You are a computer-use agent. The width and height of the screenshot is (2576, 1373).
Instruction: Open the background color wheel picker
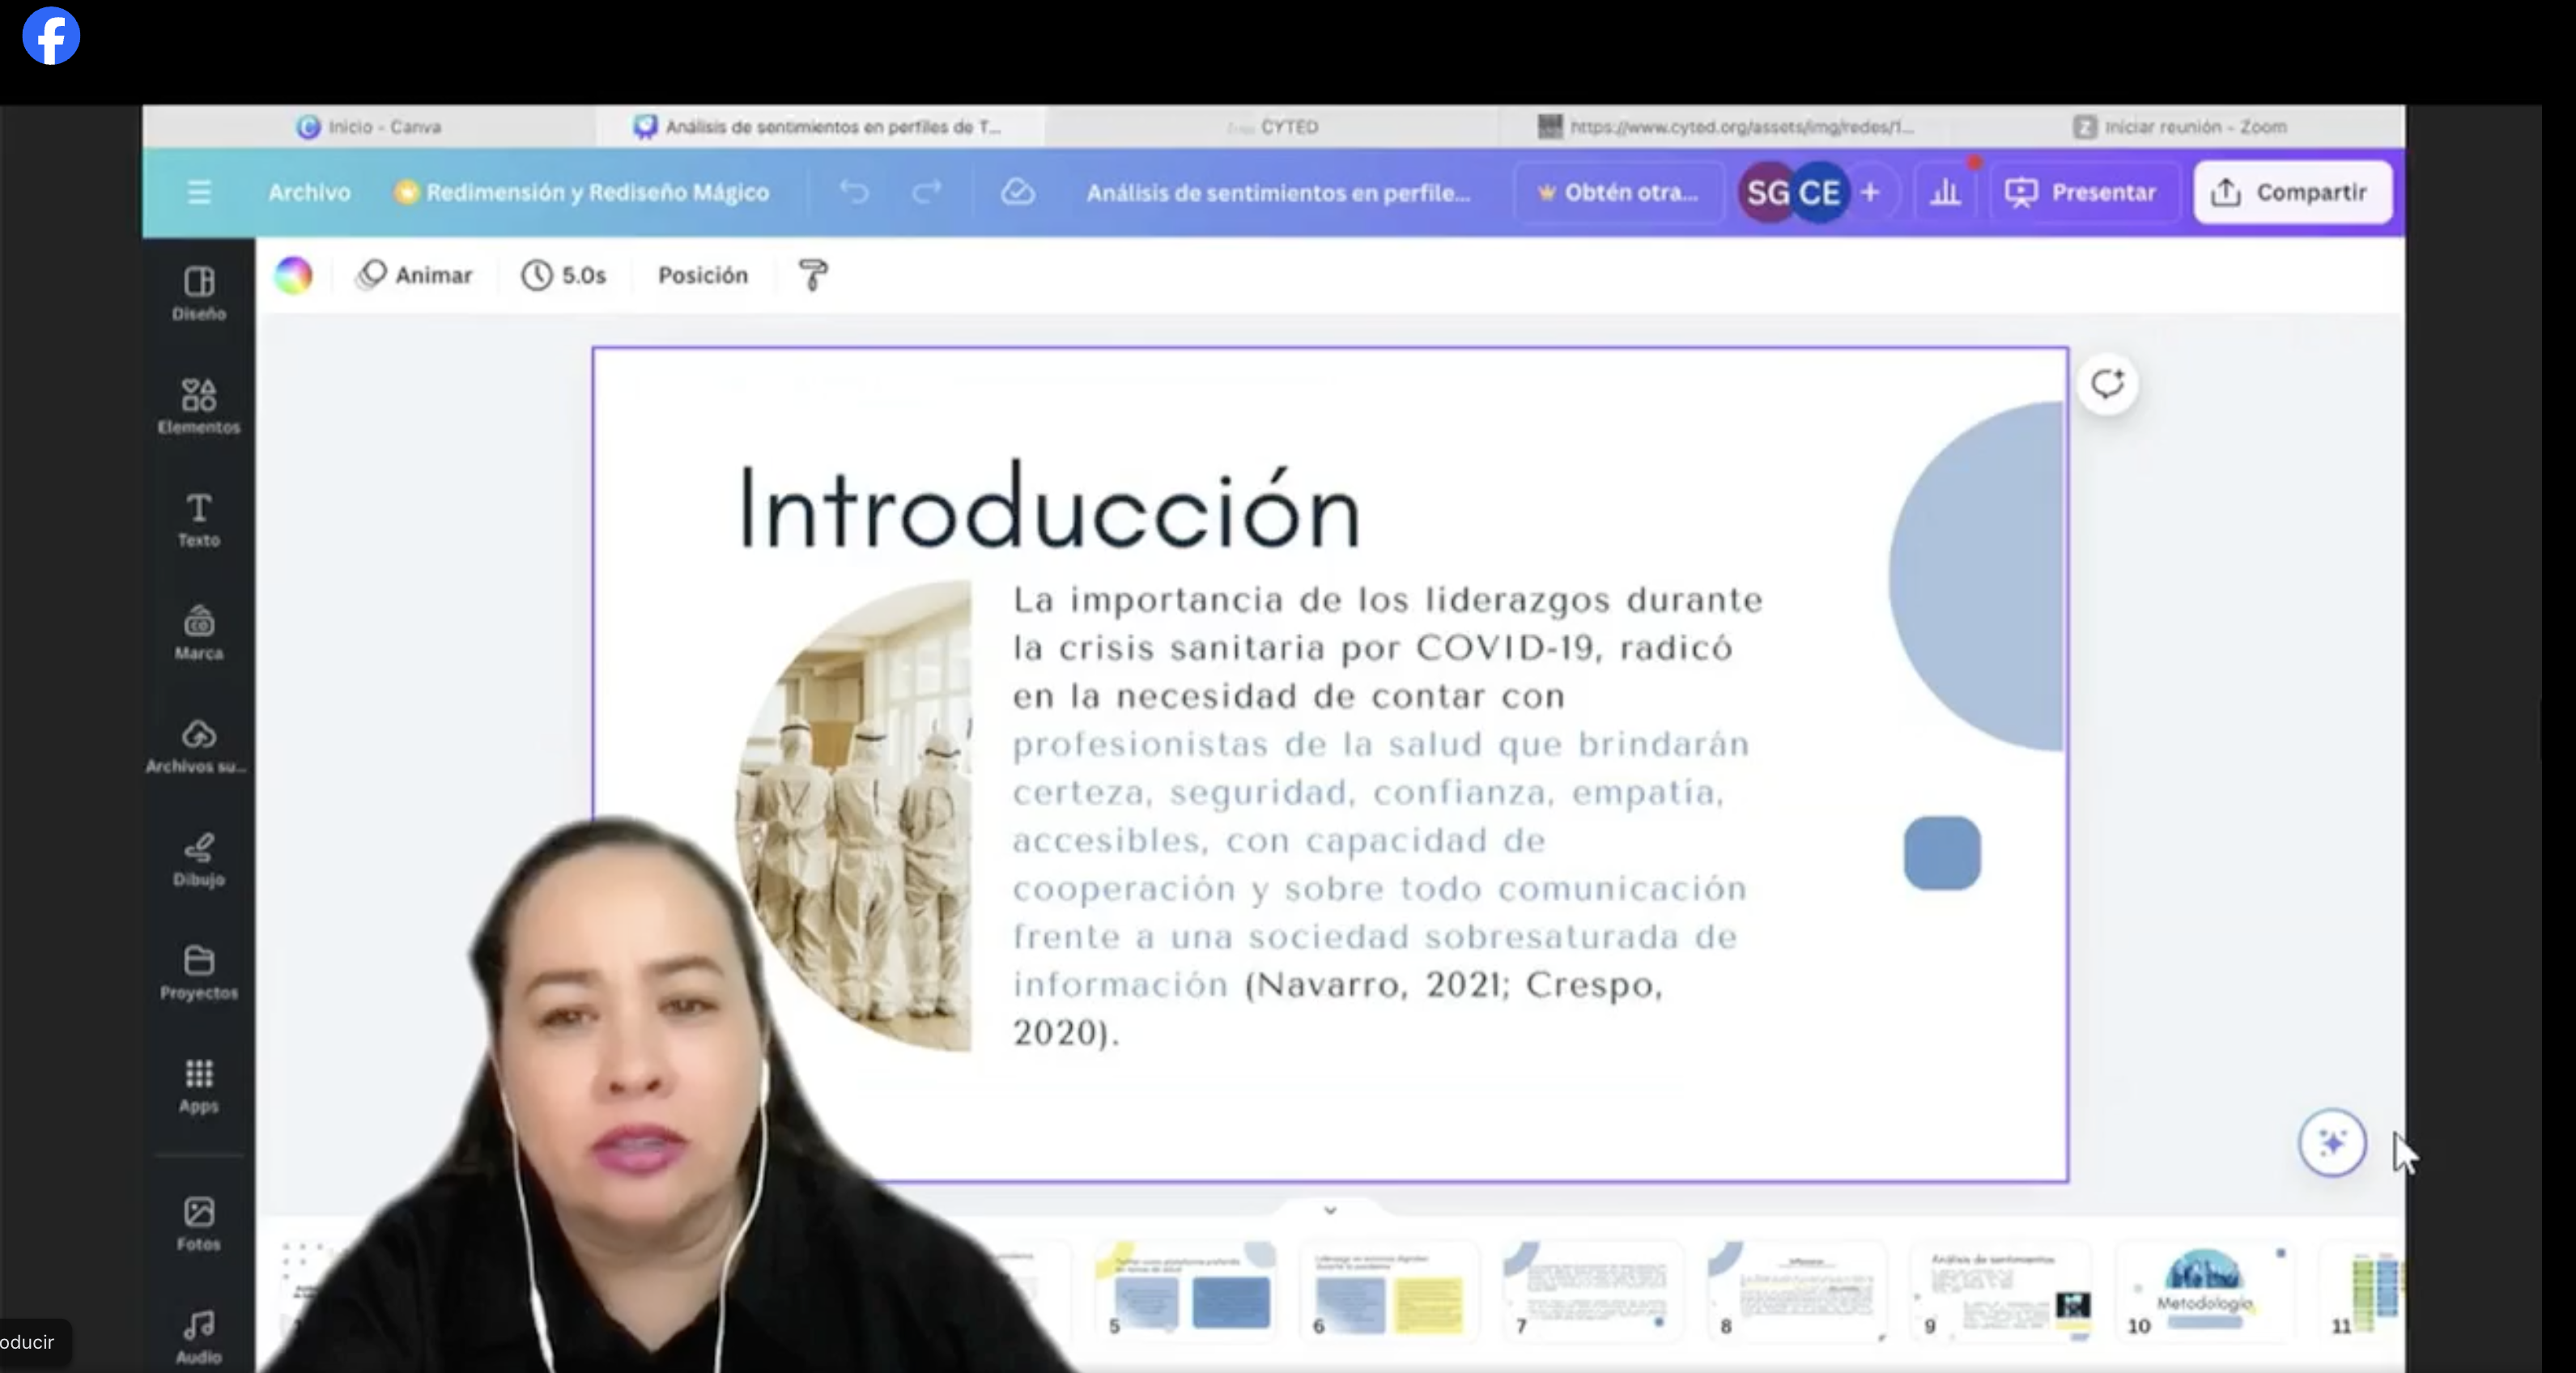coord(293,275)
